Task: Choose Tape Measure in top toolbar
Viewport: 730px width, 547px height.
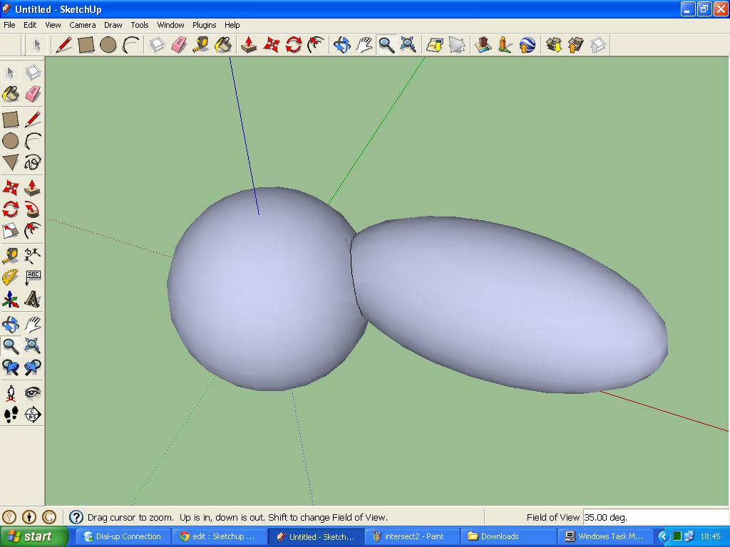Action: point(200,45)
